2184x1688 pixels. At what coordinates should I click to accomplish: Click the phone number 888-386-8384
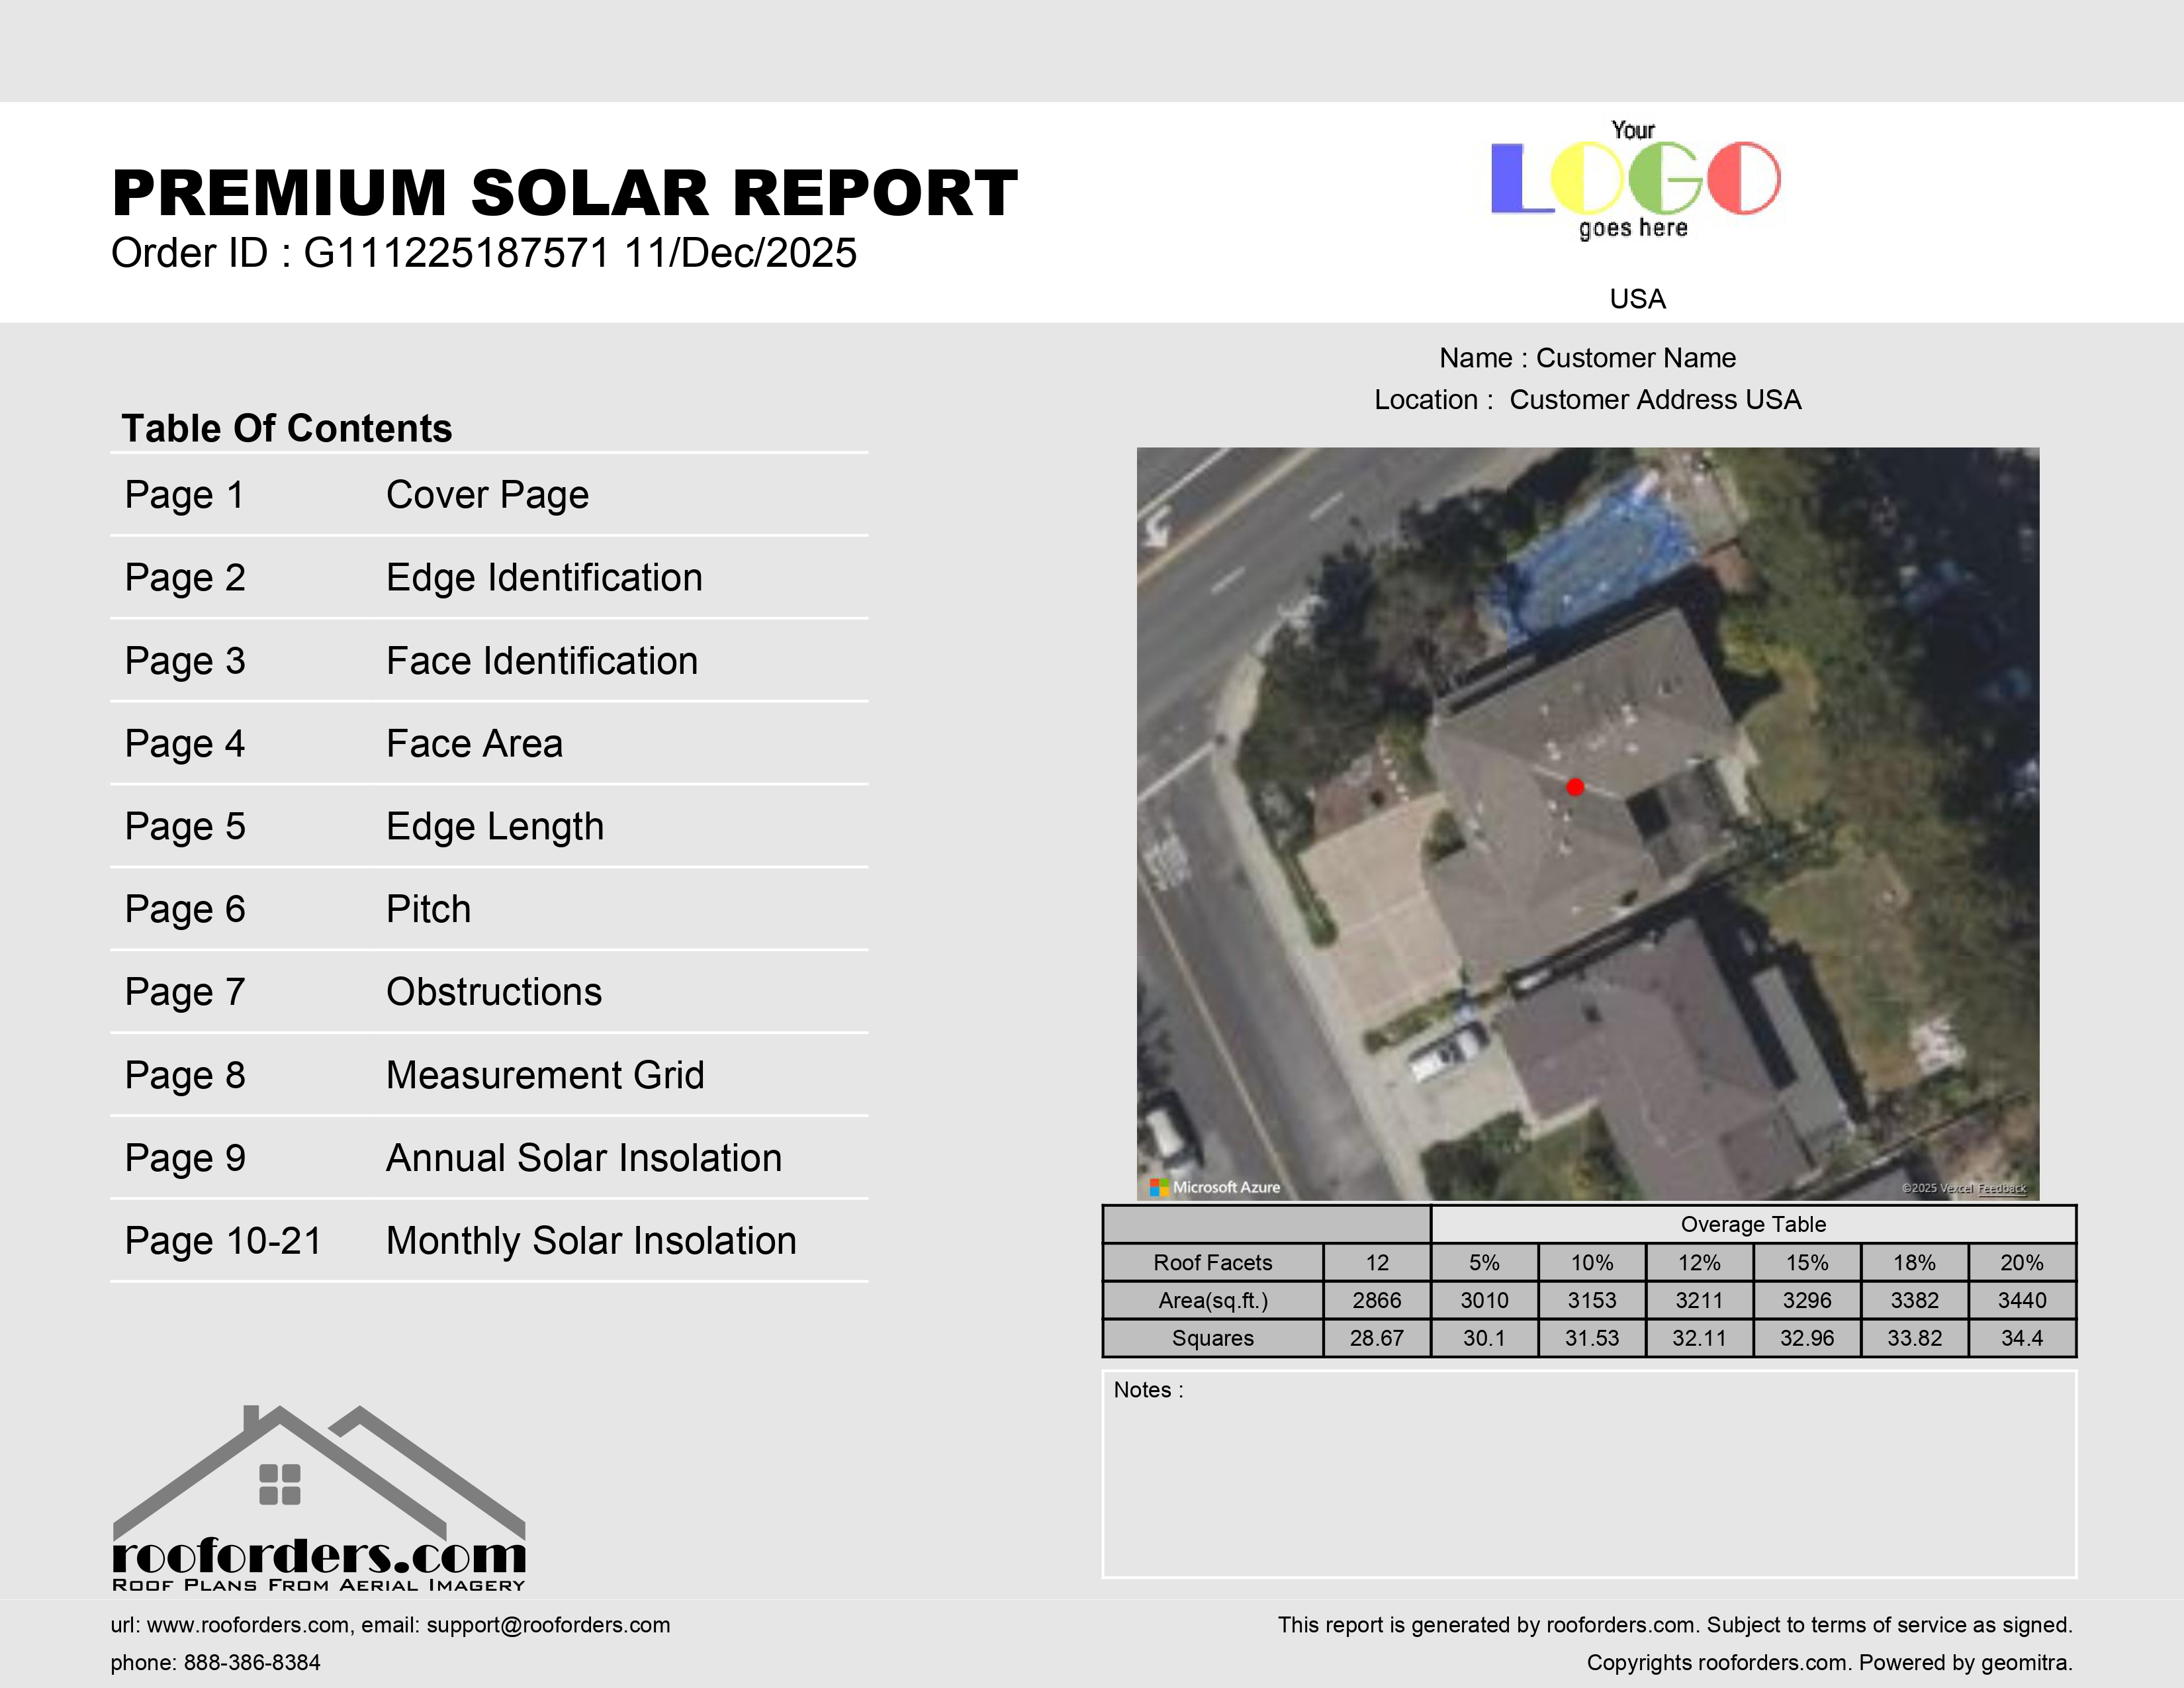point(252,1663)
